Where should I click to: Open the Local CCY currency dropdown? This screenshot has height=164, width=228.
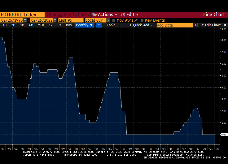click(108, 20)
